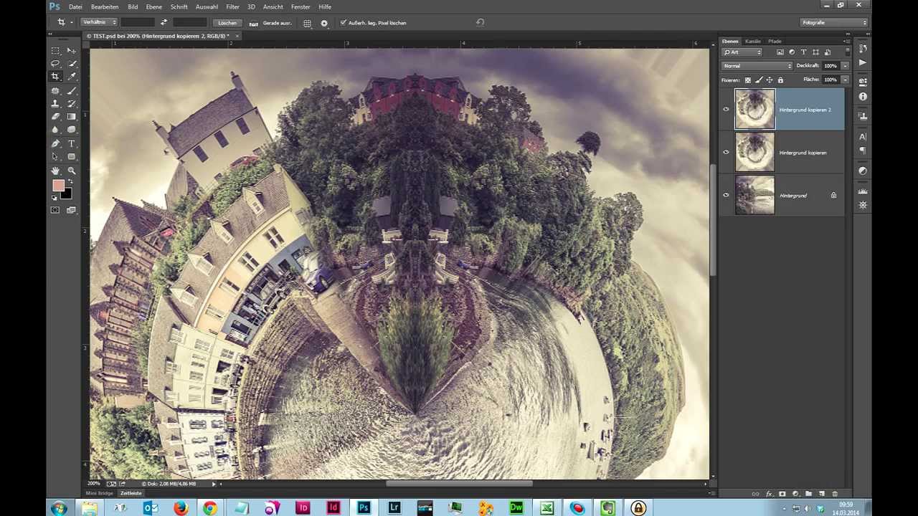Viewport: 918px width, 516px height.
Task: Toggle 'Außerh. lieg. Pixel löschen' checkbox
Action: [343, 23]
